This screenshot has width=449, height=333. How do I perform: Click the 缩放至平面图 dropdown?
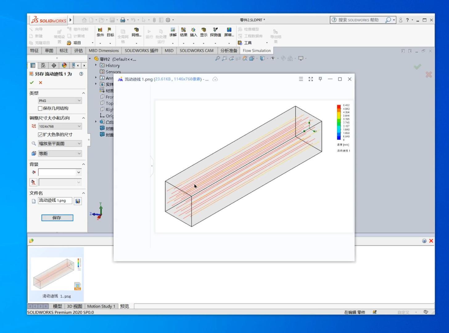click(x=79, y=143)
